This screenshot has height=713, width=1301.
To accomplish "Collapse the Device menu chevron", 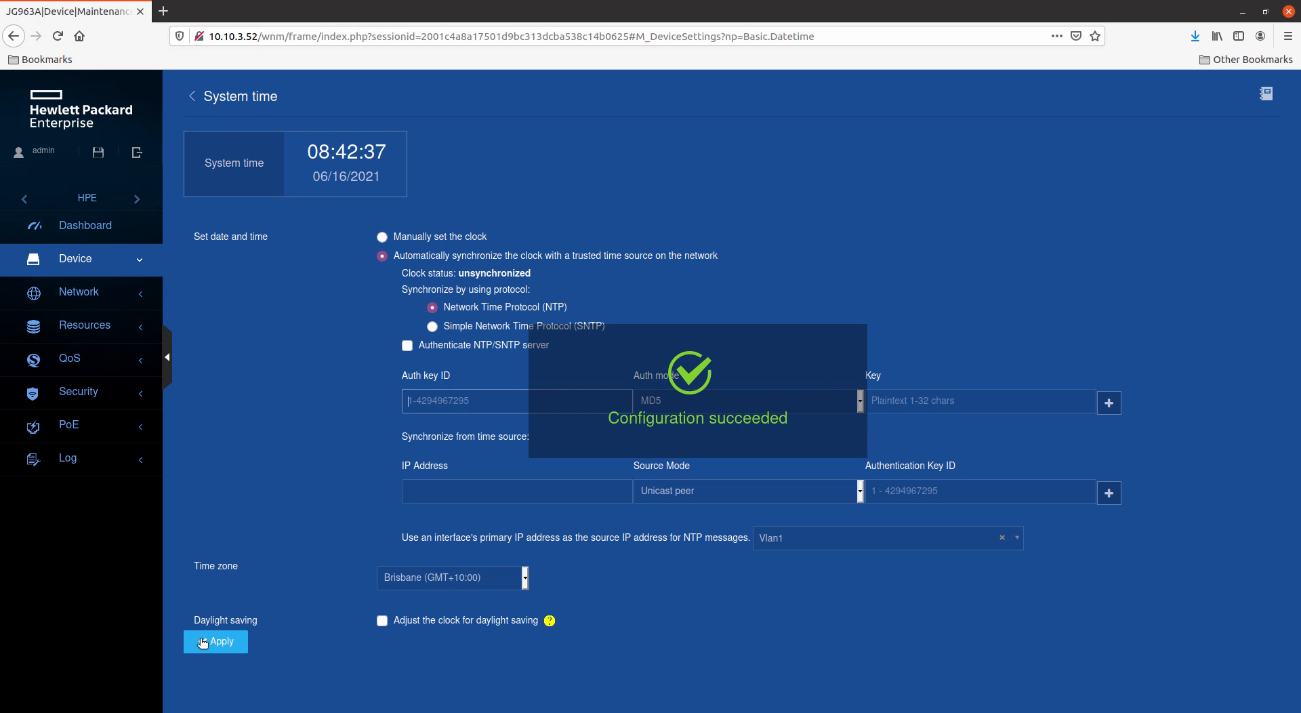I will click(140, 260).
